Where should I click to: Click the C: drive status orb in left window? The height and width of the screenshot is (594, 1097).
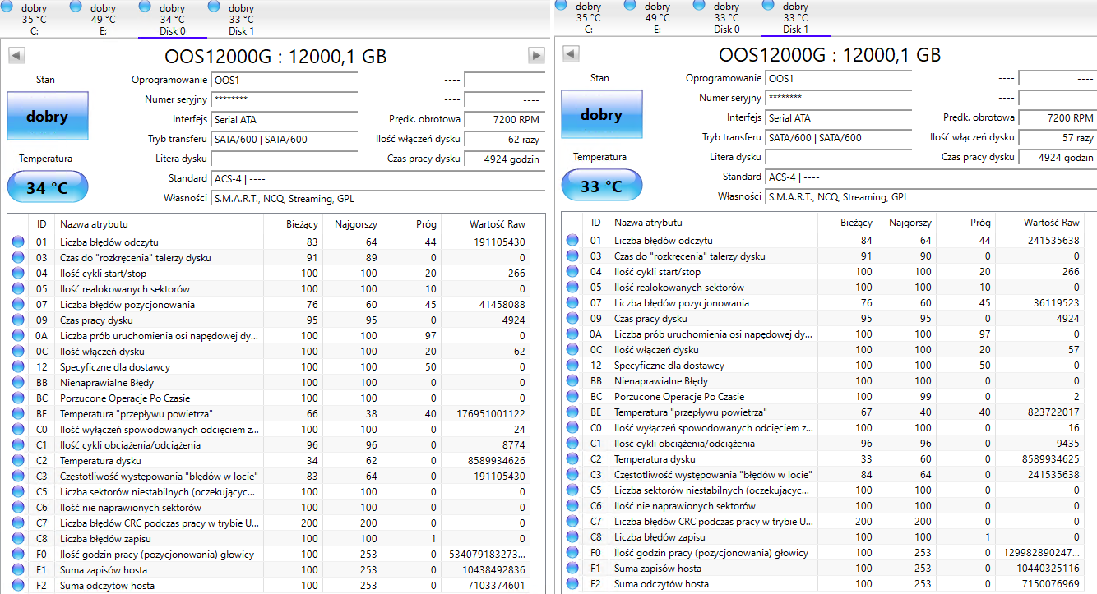pyautogui.click(x=8, y=7)
